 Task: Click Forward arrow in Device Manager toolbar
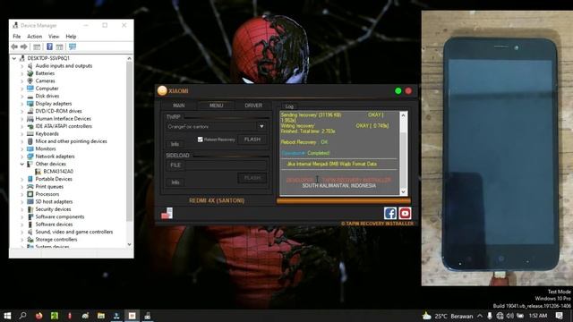point(24,47)
